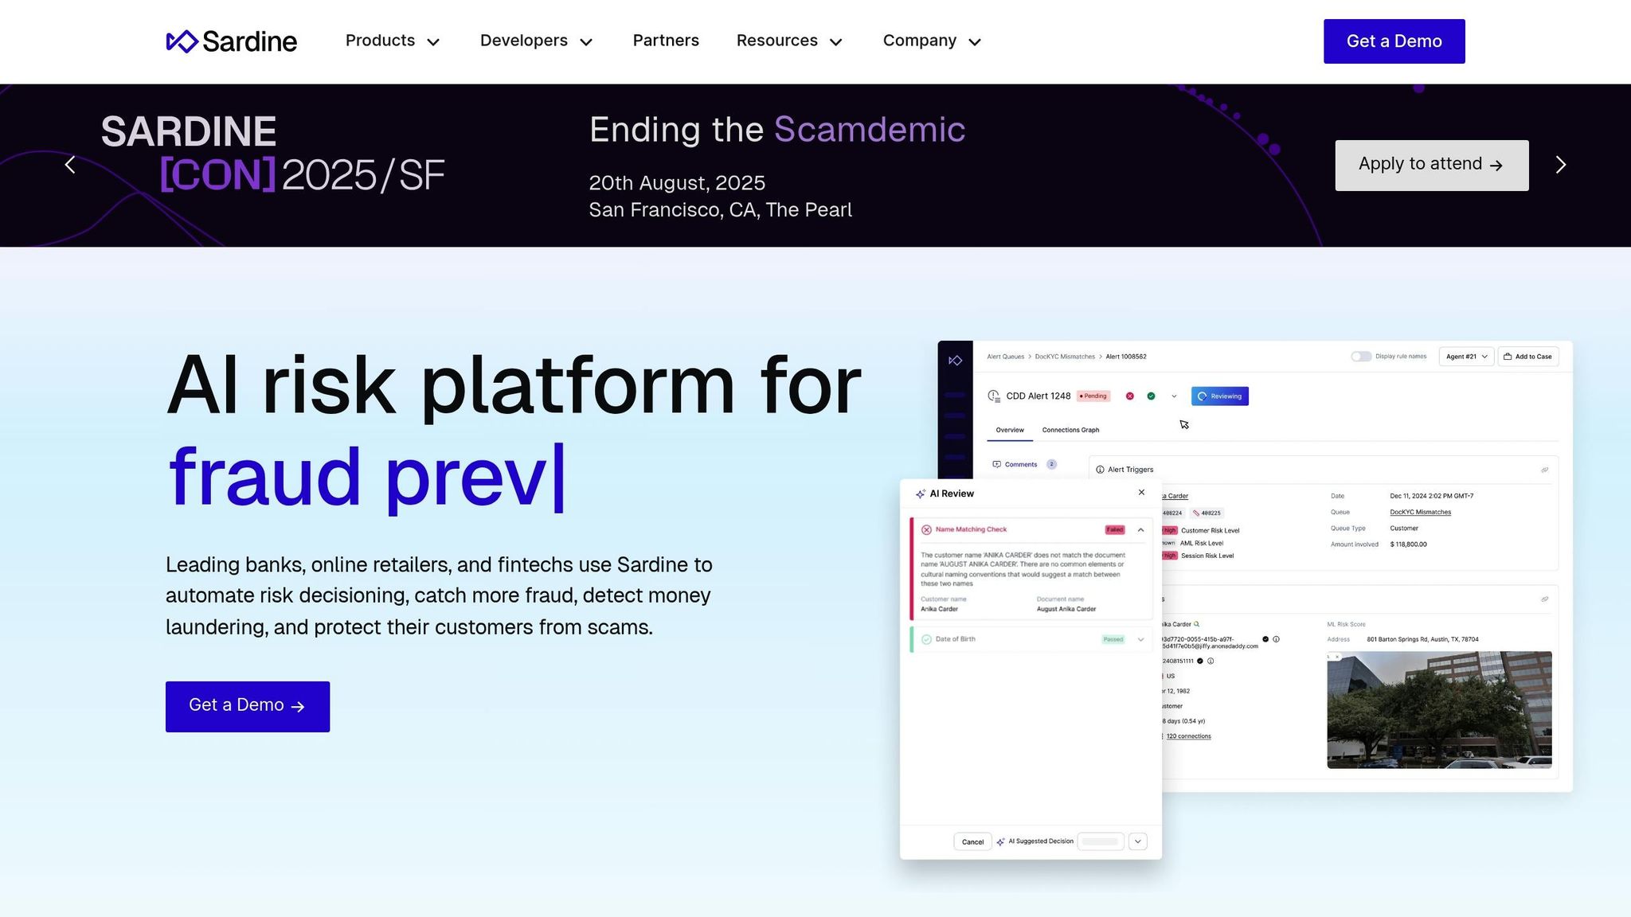Click the Passed badge on Date of Birth
The height and width of the screenshot is (917, 1631).
point(1113,639)
